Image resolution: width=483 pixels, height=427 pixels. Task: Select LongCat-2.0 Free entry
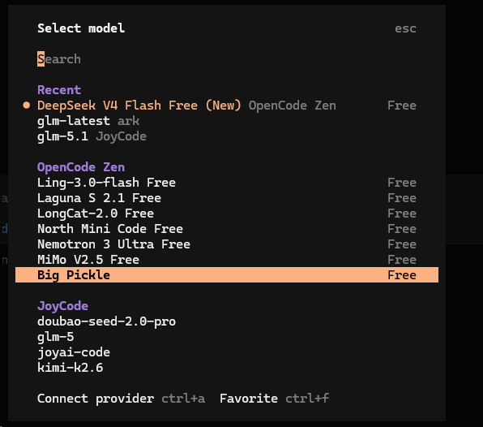coord(227,213)
